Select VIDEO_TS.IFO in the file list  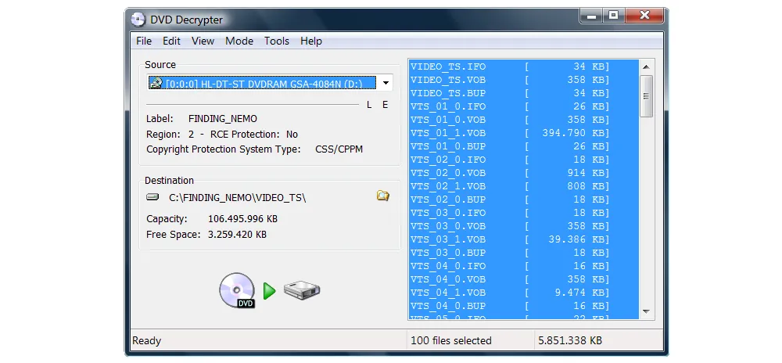pyautogui.click(x=524, y=66)
